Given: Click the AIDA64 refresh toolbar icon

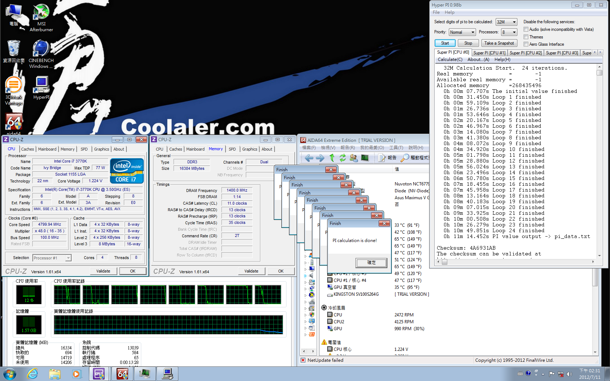Looking at the screenshot, I should pos(343,158).
